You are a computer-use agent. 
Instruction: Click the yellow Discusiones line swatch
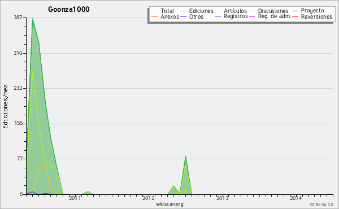coord(252,11)
